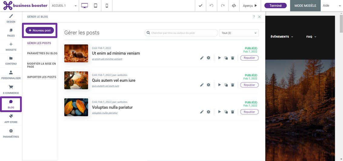
Task: Open the ACCUEIL 1 page dropdown
Action: 64,6
